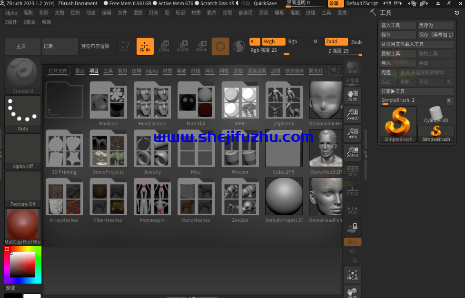
Task: Toggle the 菜单 menus button
Action: click(336, 3)
